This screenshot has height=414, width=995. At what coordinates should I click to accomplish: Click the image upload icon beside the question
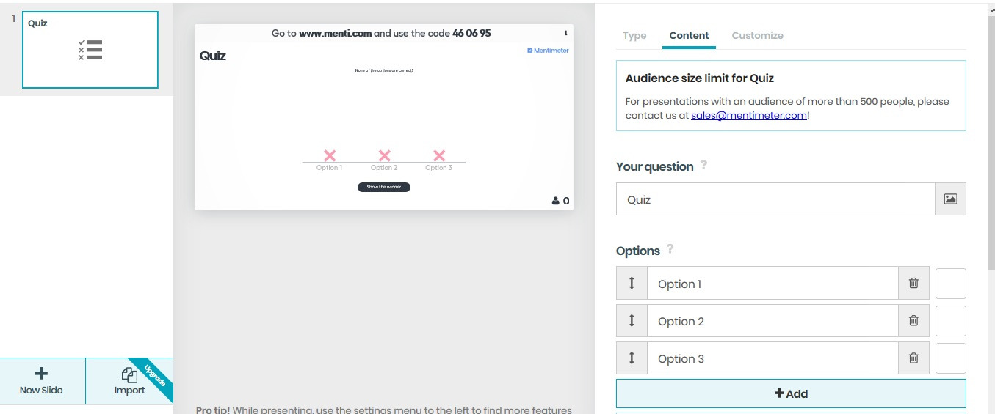coord(950,199)
